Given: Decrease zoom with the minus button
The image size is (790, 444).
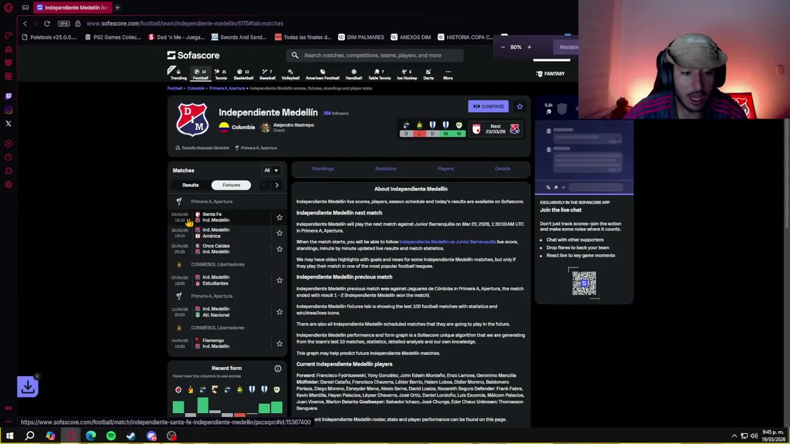Looking at the screenshot, I should [502, 47].
